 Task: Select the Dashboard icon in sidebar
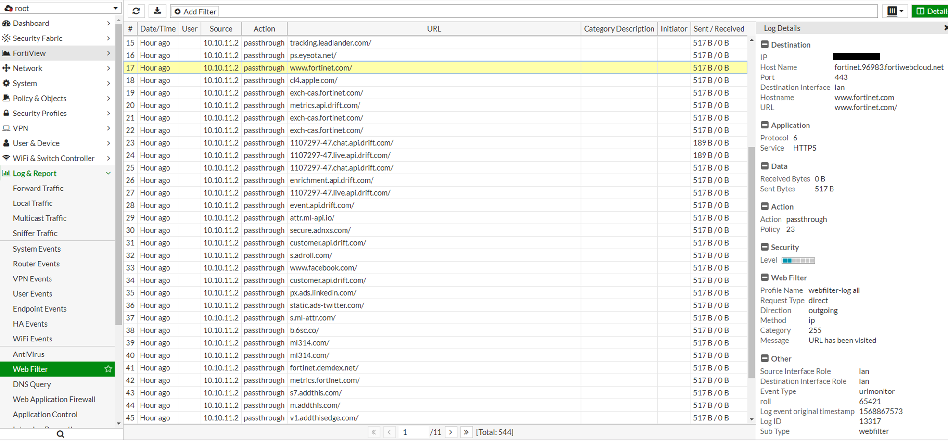(7, 23)
